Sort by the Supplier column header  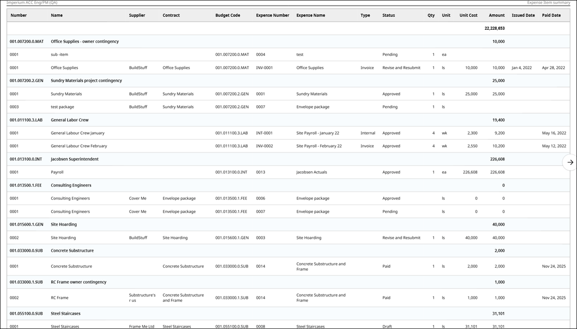coord(137,15)
